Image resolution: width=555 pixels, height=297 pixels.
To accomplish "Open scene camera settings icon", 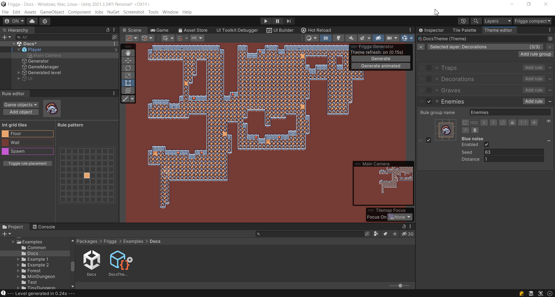I will (390, 38).
